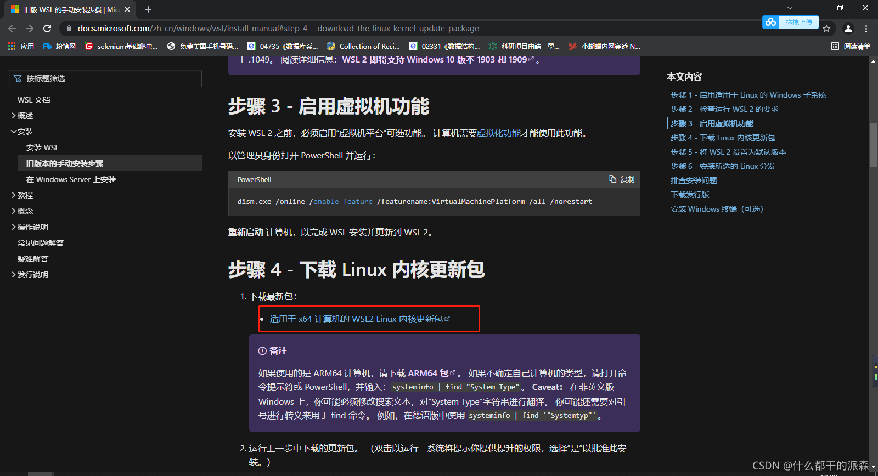
Task: Click the enable-feature code keyword
Action: click(x=343, y=202)
